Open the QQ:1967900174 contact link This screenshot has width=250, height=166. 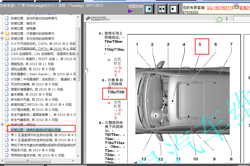[220, 8]
